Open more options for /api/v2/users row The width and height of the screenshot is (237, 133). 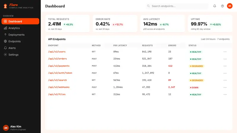tap(225, 52)
